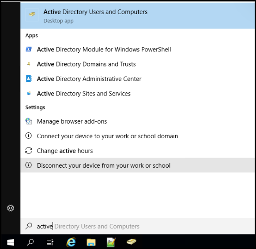The width and height of the screenshot is (256, 249).
Task: Open Active Directory Users and Computers best match
Action: pyautogui.click(x=137, y=16)
